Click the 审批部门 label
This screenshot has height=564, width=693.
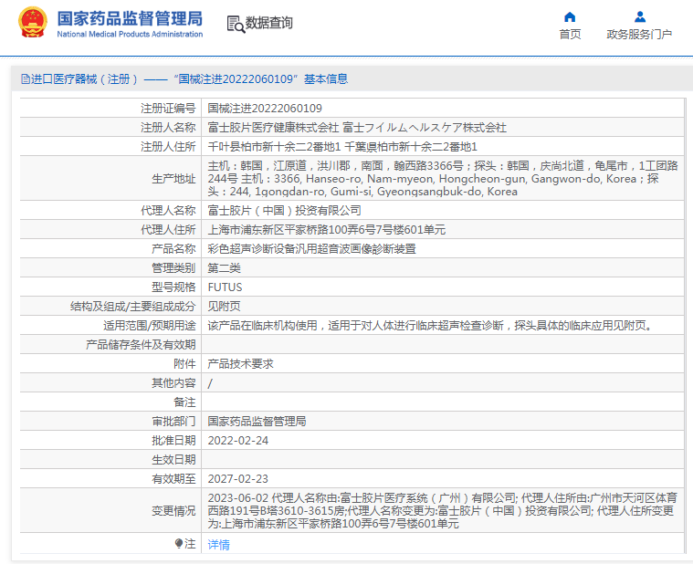point(173,422)
